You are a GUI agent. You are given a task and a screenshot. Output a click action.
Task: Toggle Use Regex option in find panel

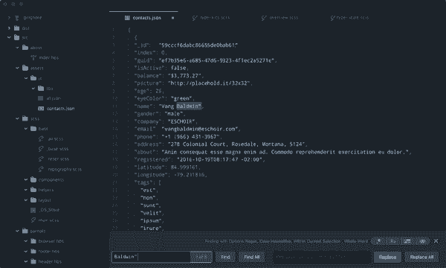pos(378,241)
